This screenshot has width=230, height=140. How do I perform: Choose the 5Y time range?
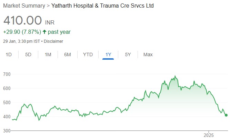click(x=128, y=54)
